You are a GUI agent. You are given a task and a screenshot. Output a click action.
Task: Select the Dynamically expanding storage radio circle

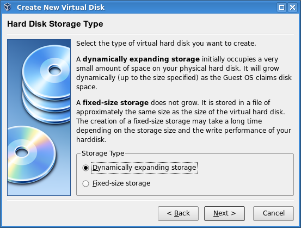point(85,168)
